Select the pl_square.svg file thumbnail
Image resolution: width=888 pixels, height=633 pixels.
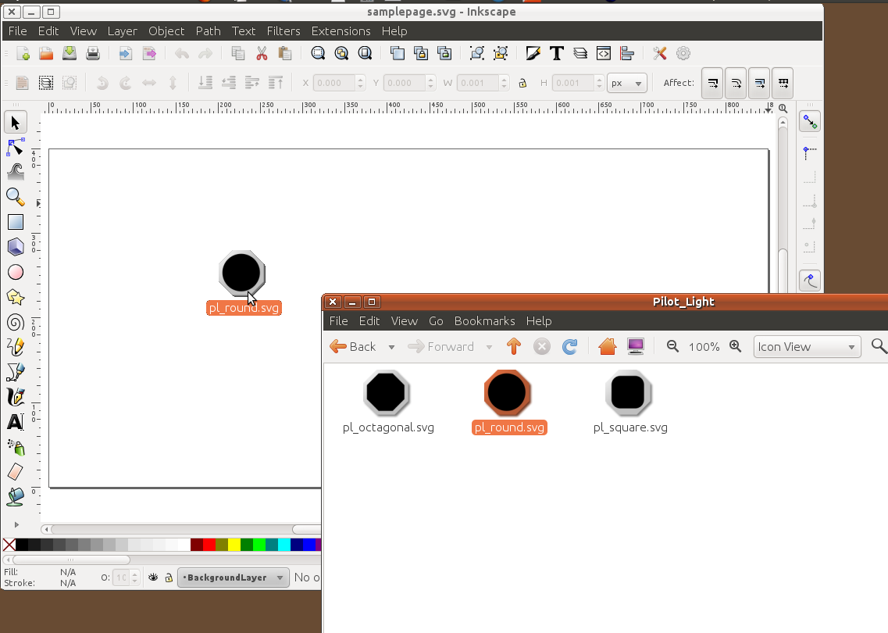629,392
